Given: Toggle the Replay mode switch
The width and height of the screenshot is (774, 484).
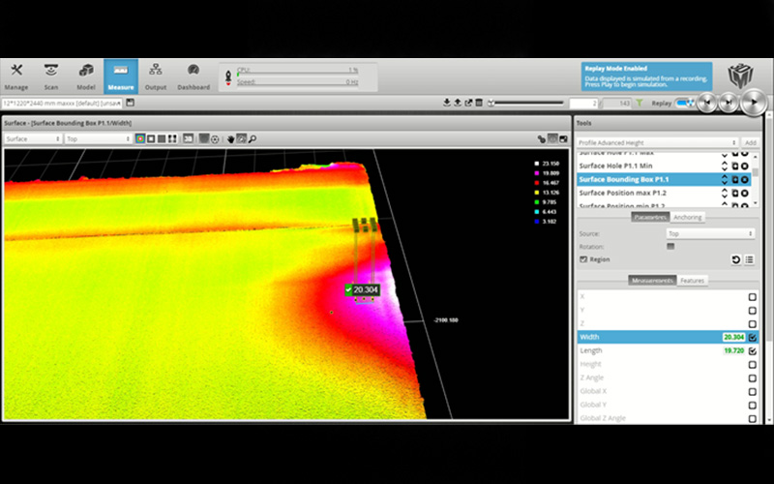Looking at the screenshot, I should pos(685,103).
